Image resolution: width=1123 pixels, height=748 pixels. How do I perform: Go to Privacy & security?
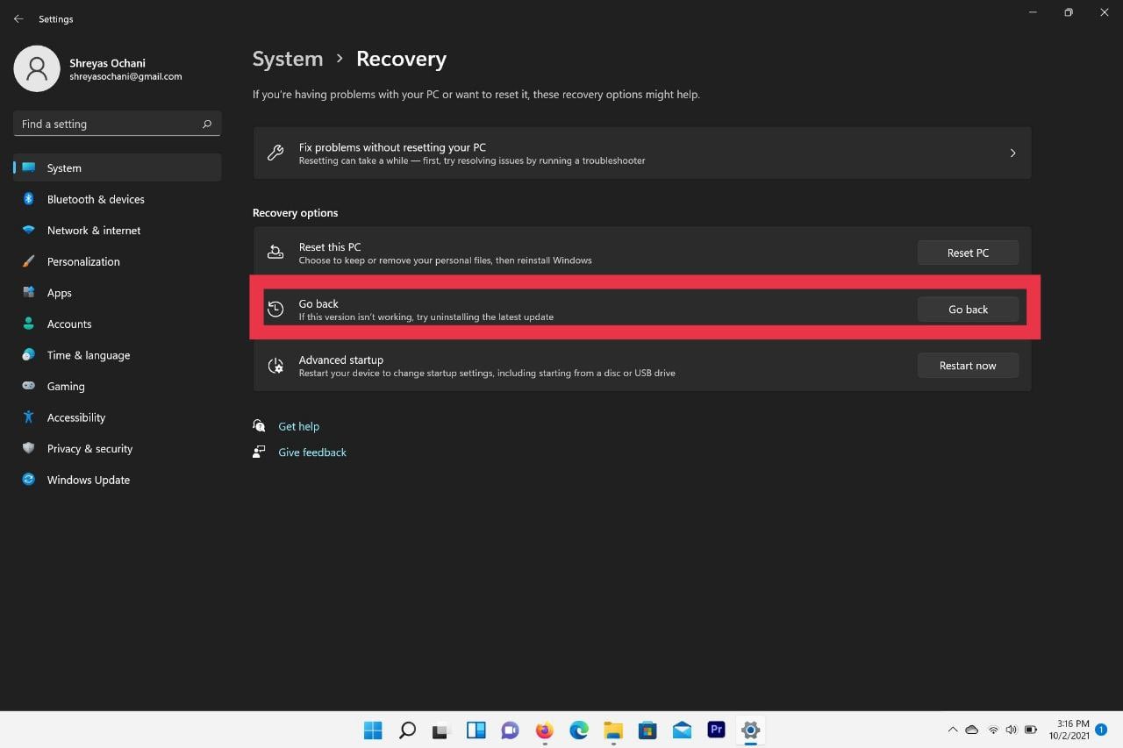click(118, 448)
